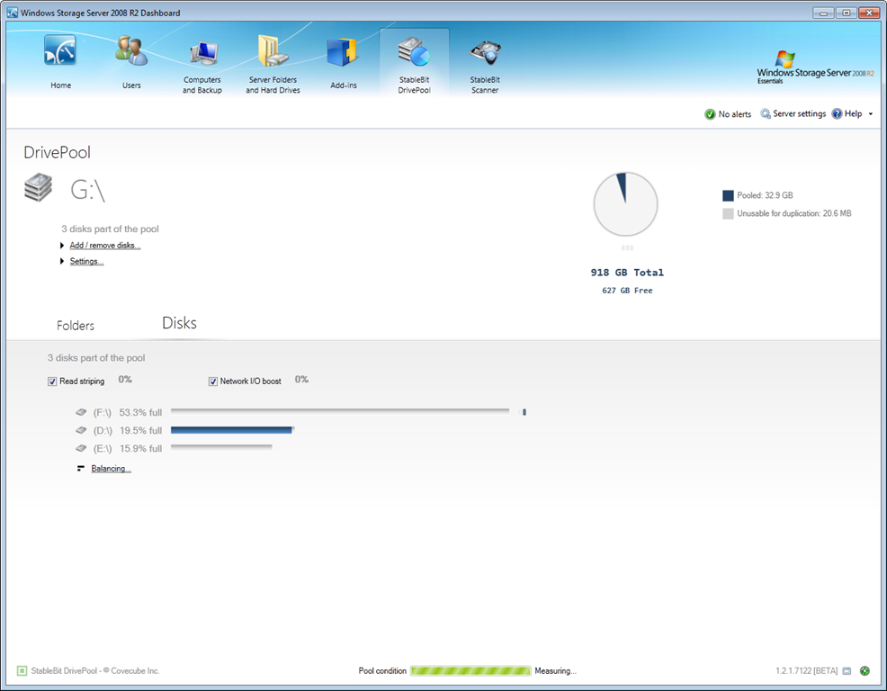Toggle the Network I/O boost checkbox
The height and width of the screenshot is (691, 887).
212,381
